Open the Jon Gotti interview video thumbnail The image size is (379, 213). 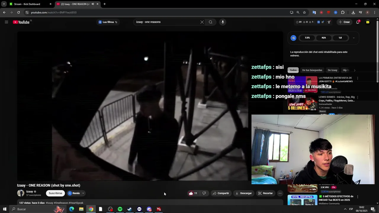click(x=303, y=85)
